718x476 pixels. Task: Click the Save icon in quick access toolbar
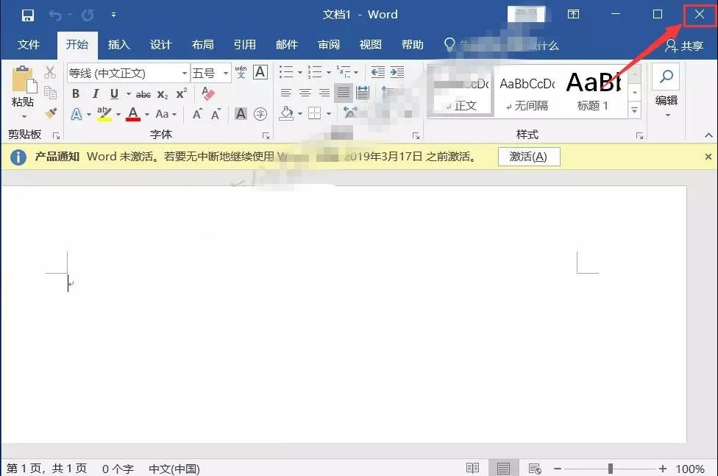pos(27,15)
